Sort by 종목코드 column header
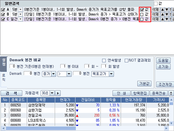174x131 pixels. coord(18,100)
